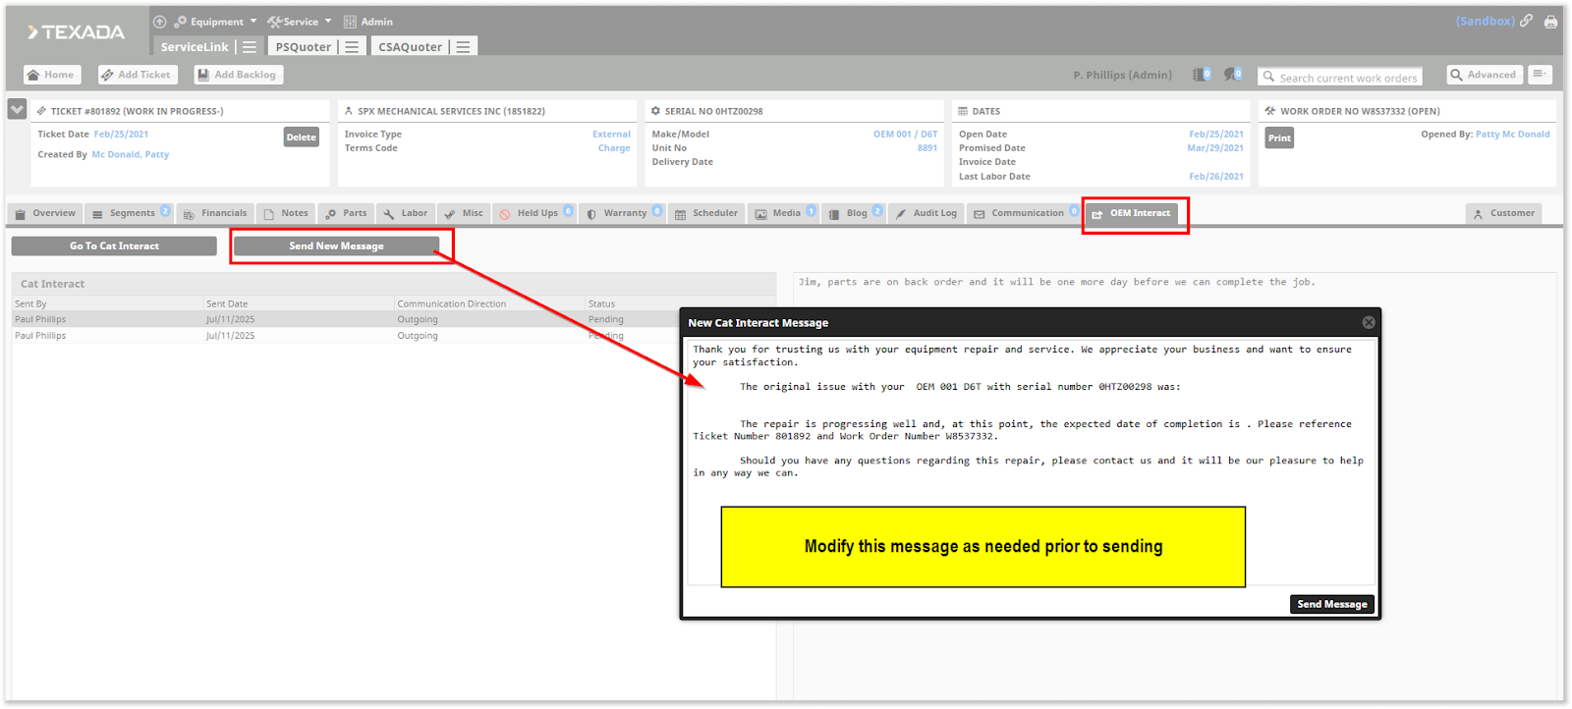Switch to the Scheduler tab

(x=706, y=213)
